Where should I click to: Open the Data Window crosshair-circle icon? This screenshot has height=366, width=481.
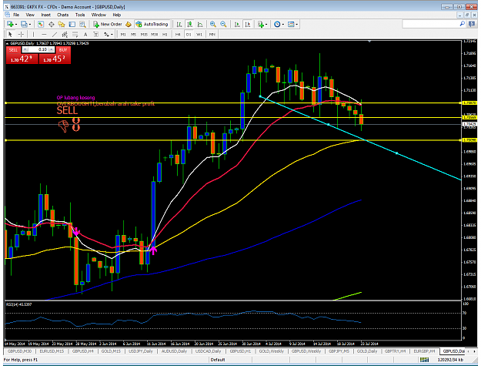pos(52,24)
